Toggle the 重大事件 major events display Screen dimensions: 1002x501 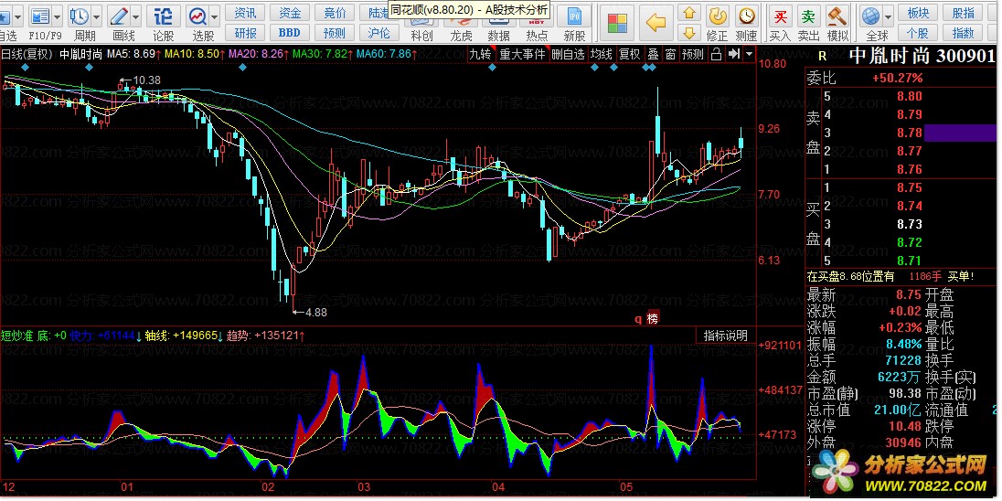522,54
